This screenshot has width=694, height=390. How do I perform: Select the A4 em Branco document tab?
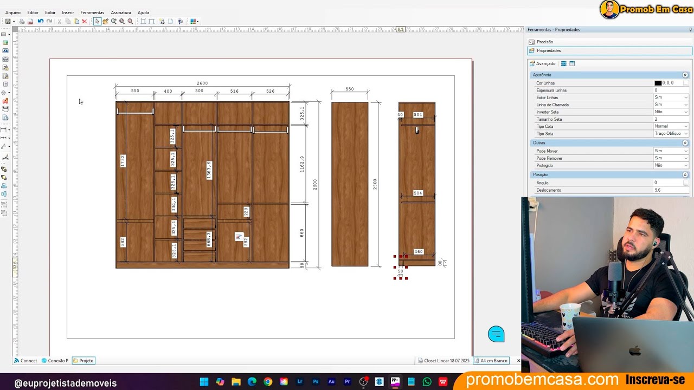[491, 361]
